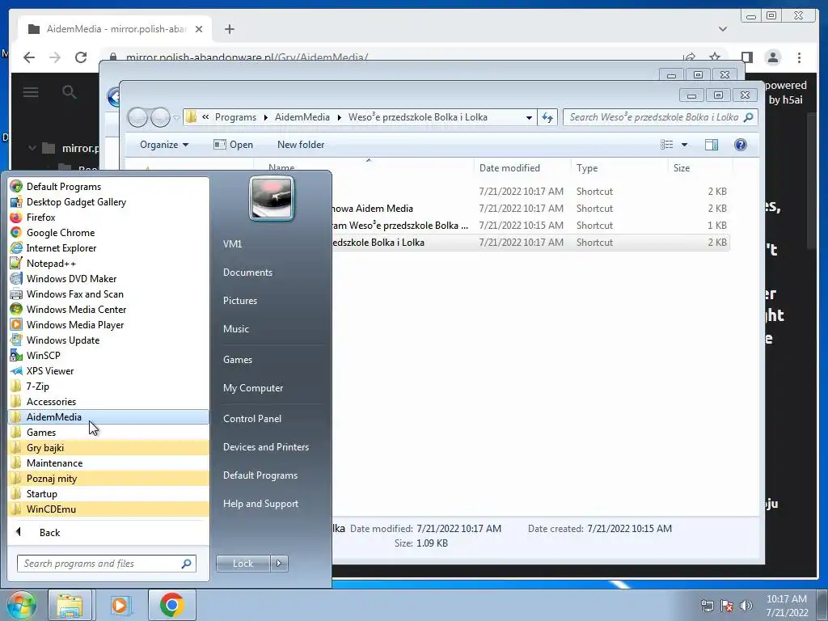Image resolution: width=828 pixels, height=621 pixels.
Task: Launch Firefox from the Start menu
Action: coord(108,217)
